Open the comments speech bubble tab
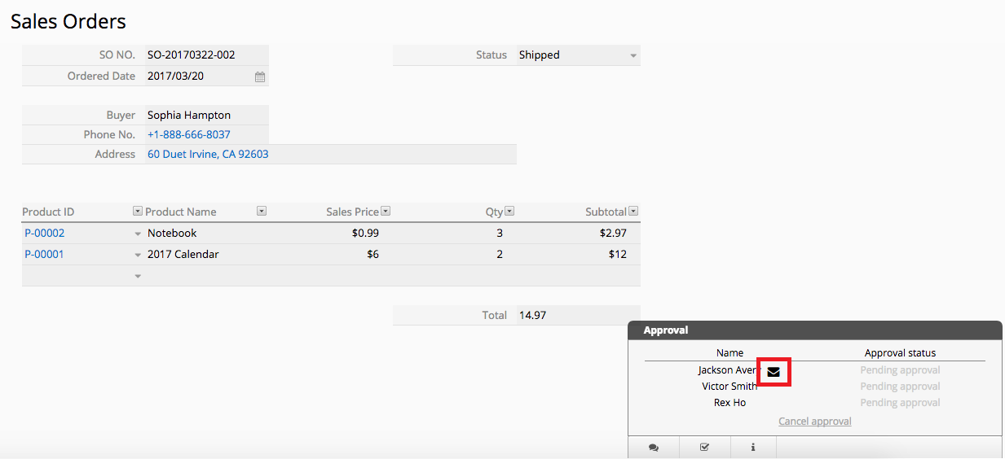The height and width of the screenshot is (459, 1005). (x=654, y=447)
